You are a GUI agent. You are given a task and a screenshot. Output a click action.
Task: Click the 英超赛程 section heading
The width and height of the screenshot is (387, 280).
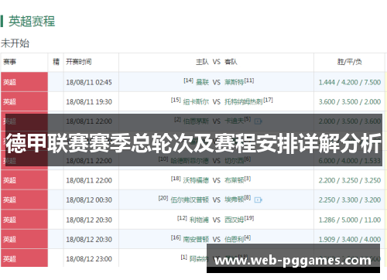coord(32,21)
